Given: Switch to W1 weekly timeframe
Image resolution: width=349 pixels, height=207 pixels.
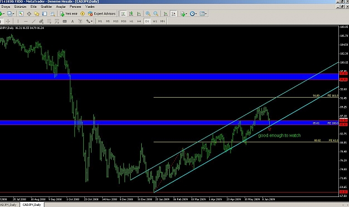Looking at the screenshot, I should click(155, 21).
